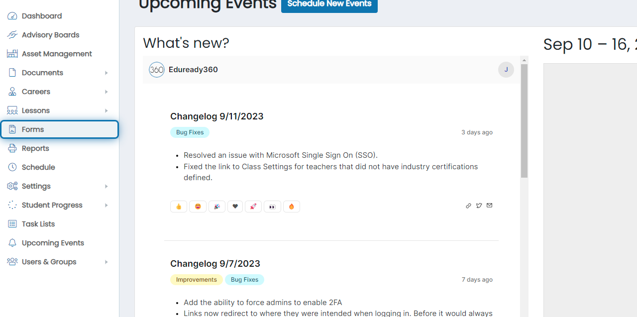Click Bug Fixes tag on 9/11 changelog

tap(190, 132)
